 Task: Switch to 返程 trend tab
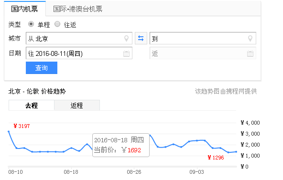pos(77,106)
